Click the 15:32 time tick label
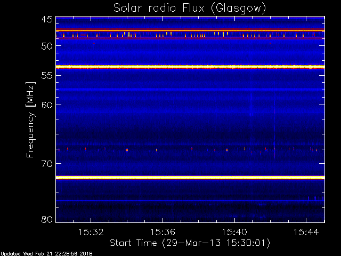 tap(91, 232)
